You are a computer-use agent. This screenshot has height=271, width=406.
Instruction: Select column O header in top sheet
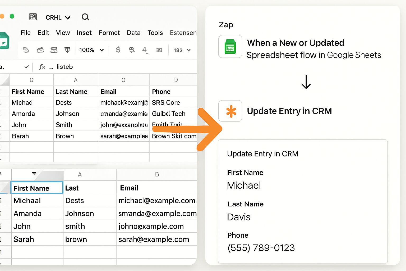pos(124,80)
